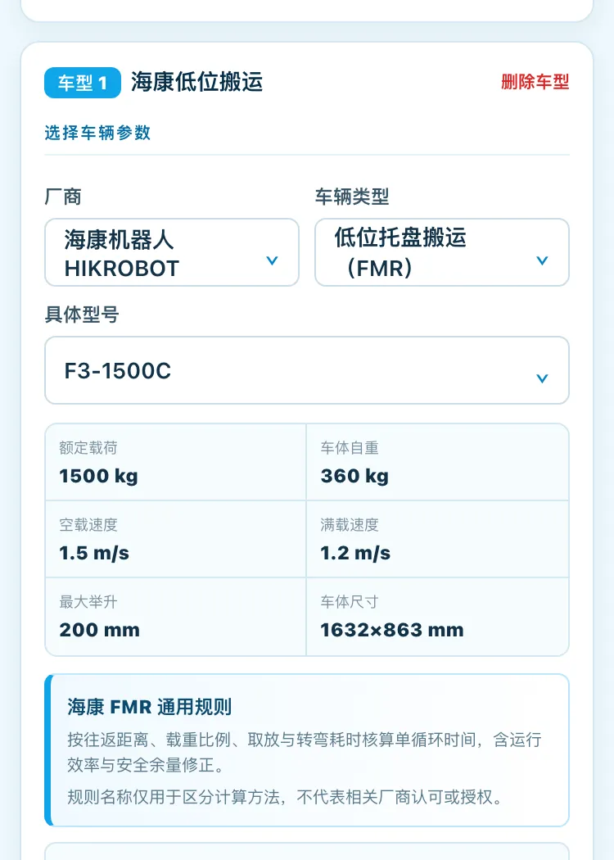
Task: Click the 满载速度 1.2 m/s cell
Action: 437,539
